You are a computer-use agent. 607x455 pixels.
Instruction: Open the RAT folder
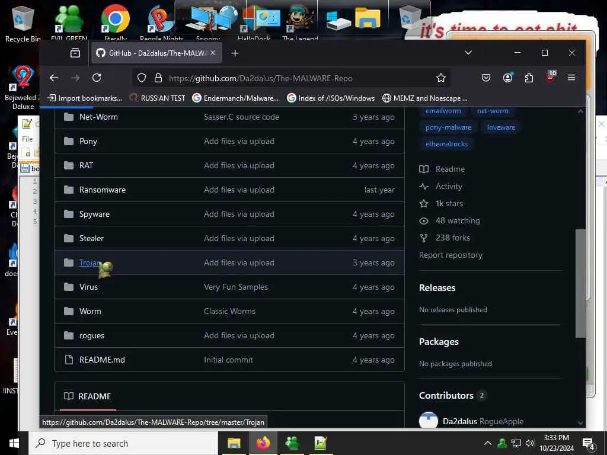click(86, 166)
